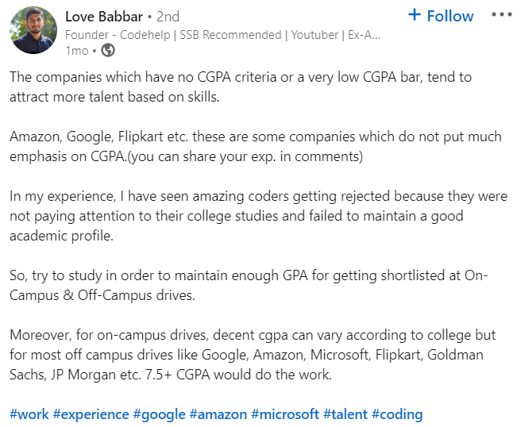Click the paragraph mentioning Amazon, Google, Flipkart
This screenshot has width=521, height=427.
238,146
